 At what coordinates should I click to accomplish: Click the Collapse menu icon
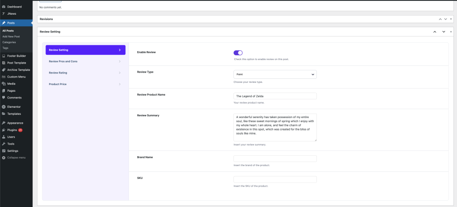[x=4, y=158]
